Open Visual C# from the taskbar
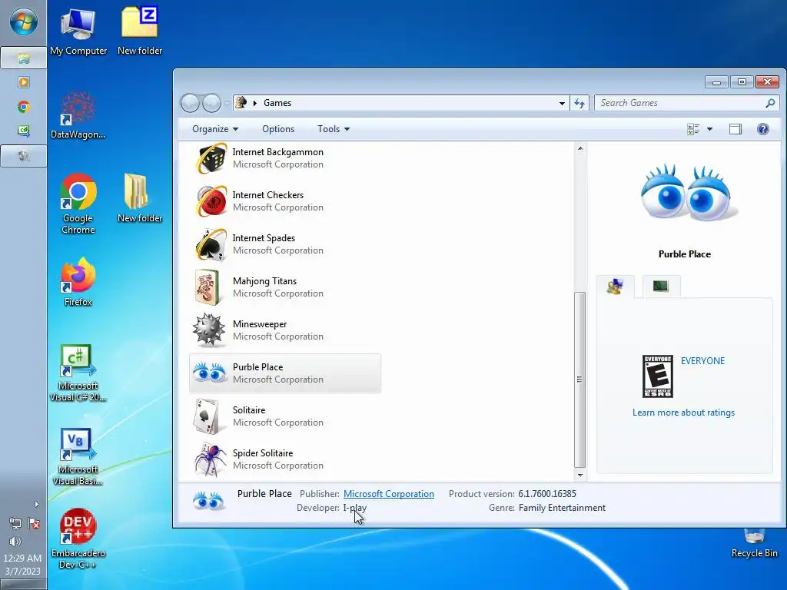This screenshot has width=787, height=590. 24,131
